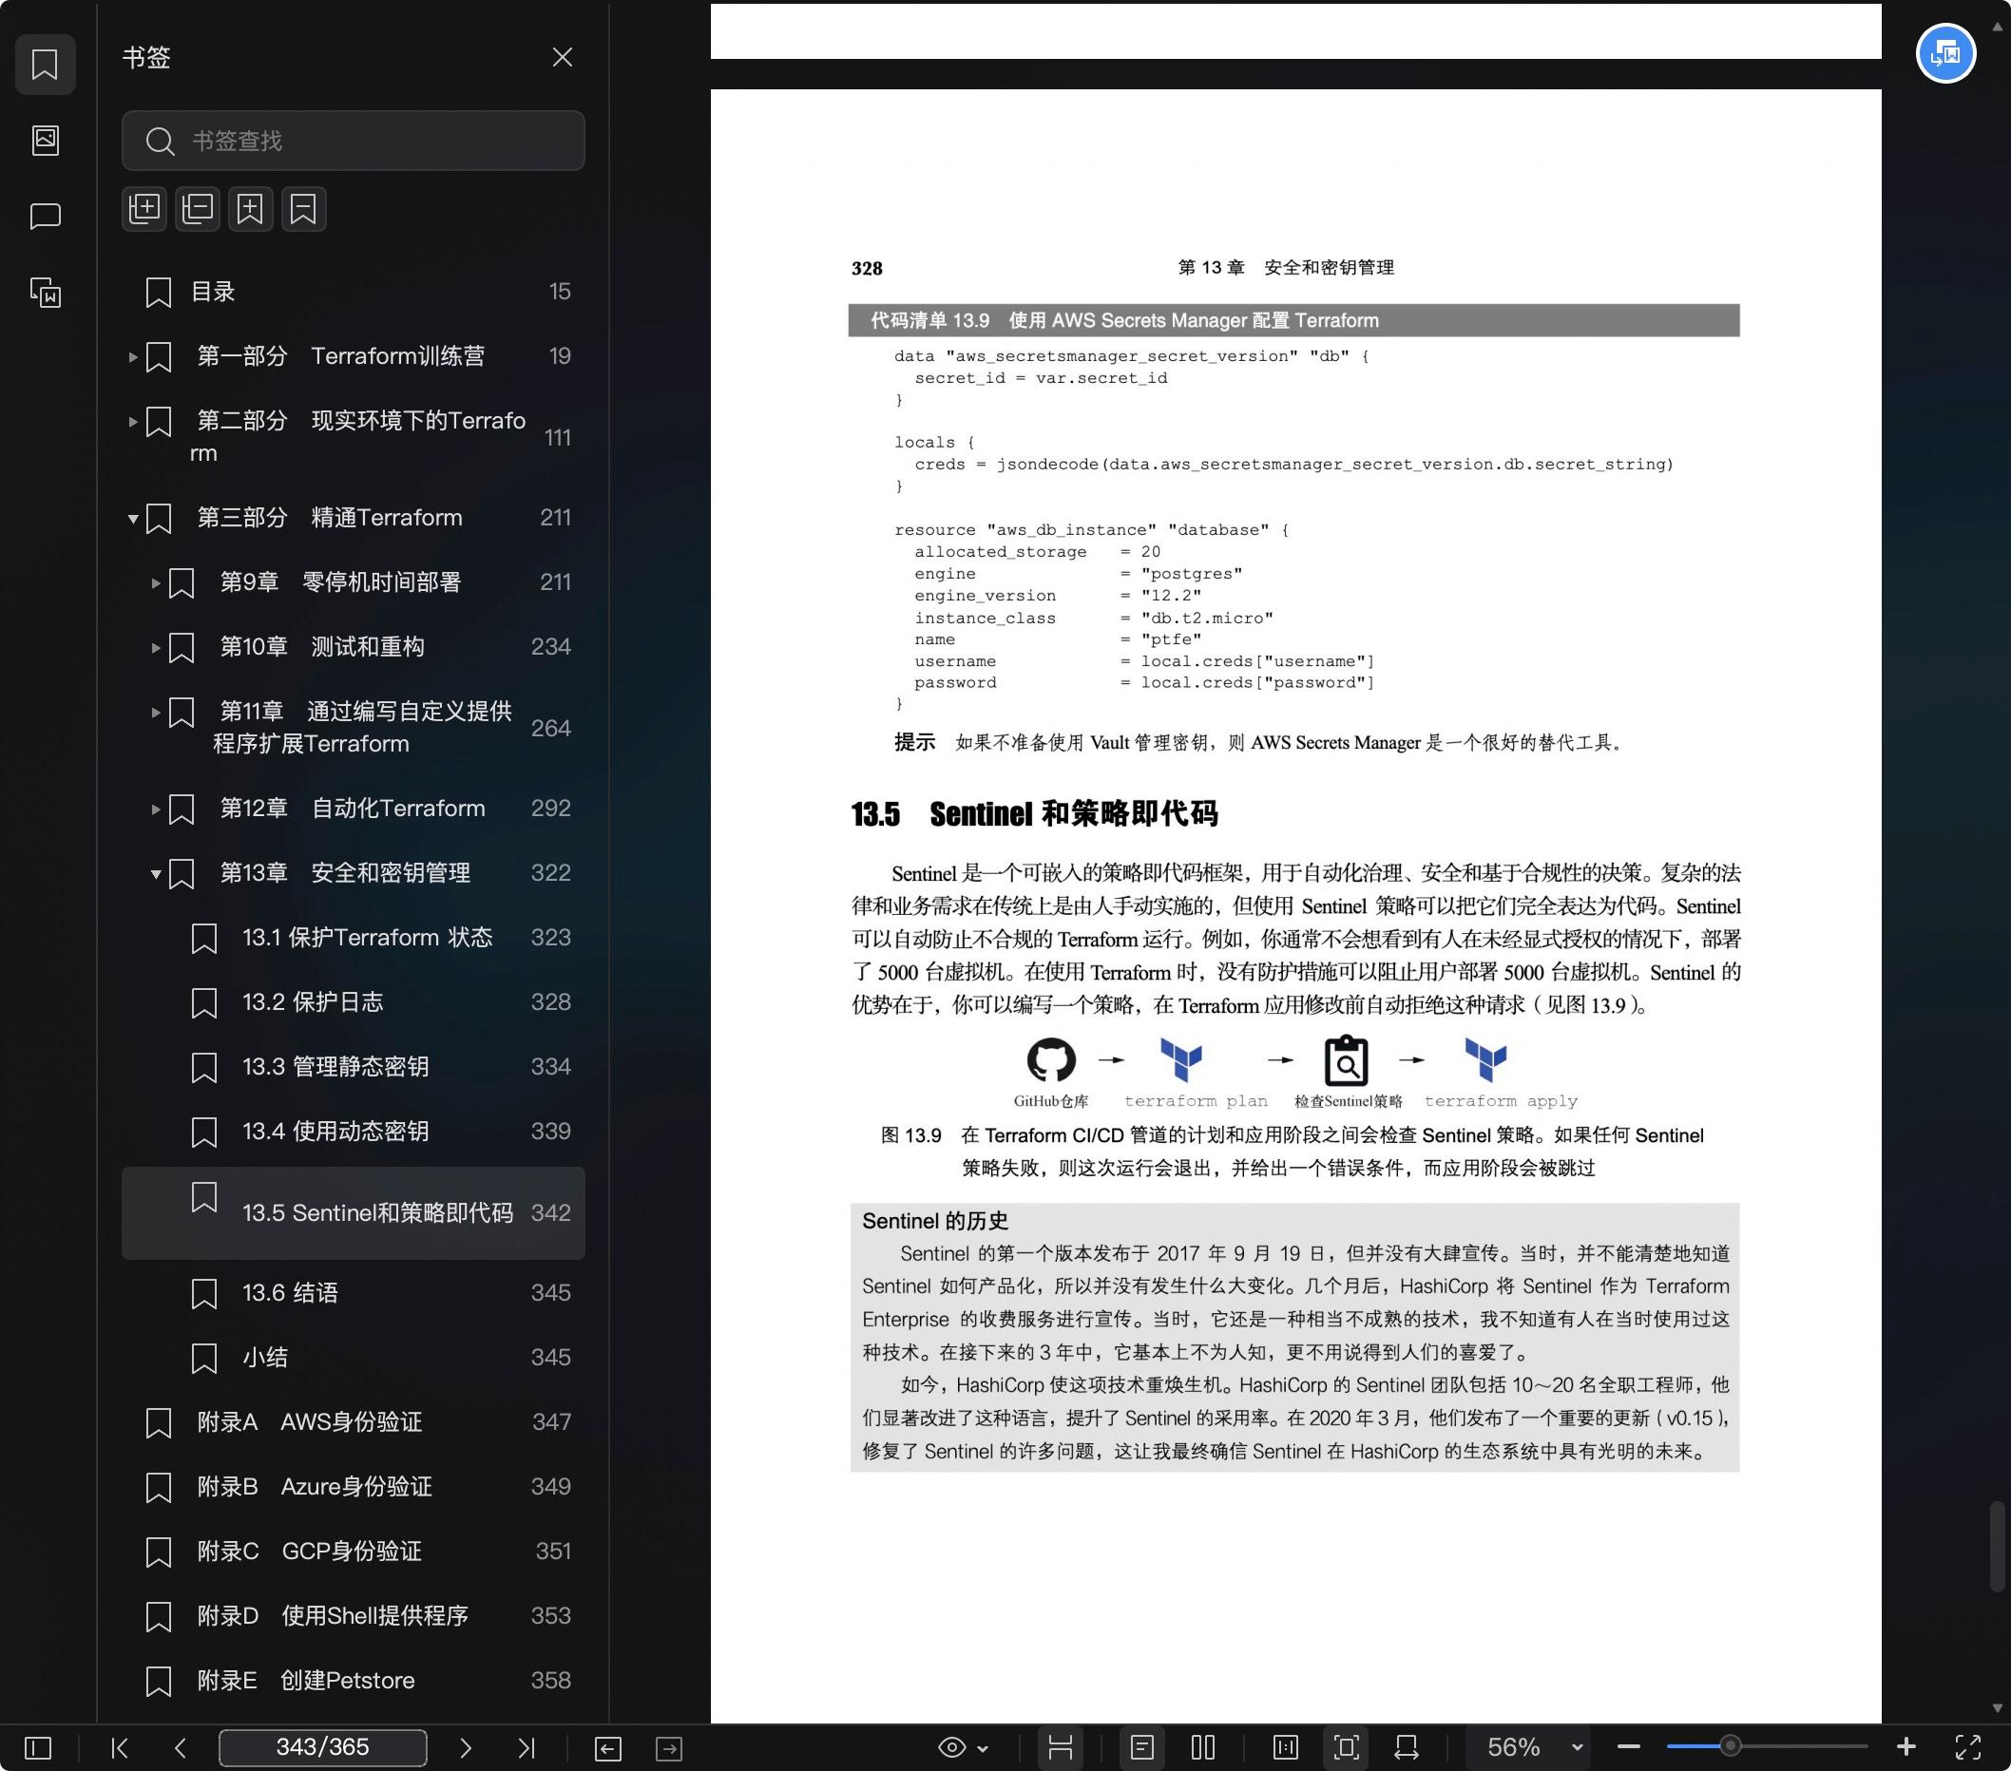Collapse 第三部分 精通Terraform bookmark
Image resolution: width=2011 pixels, height=1771 pixels.
[x=133, y=518]
